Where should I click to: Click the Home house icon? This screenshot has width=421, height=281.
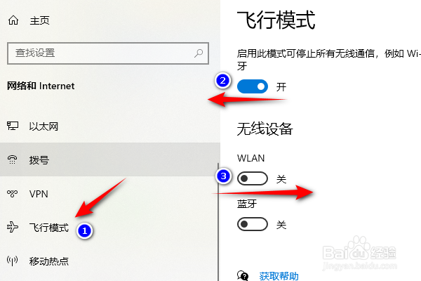[x=13, y=20]
